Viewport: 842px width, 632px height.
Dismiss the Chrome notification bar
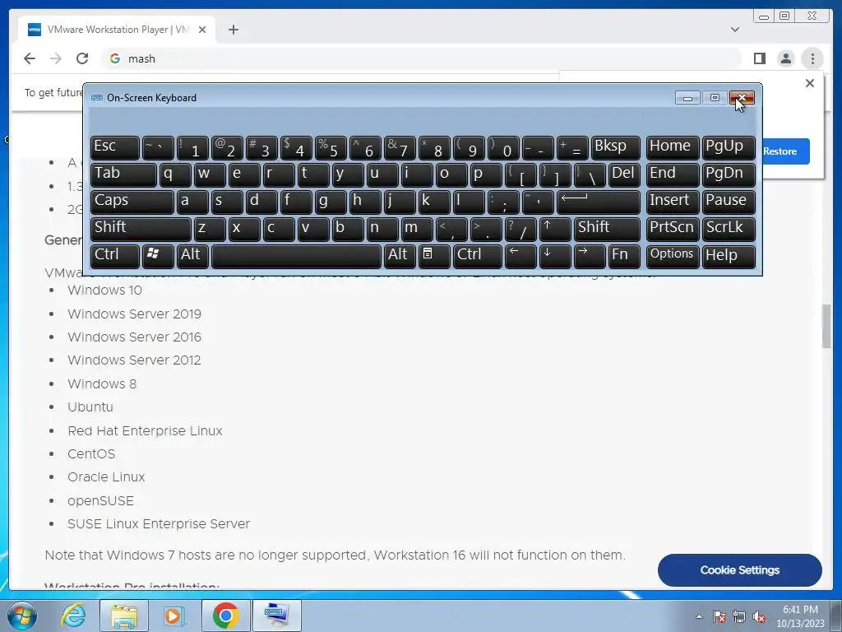tap(810, 83)
